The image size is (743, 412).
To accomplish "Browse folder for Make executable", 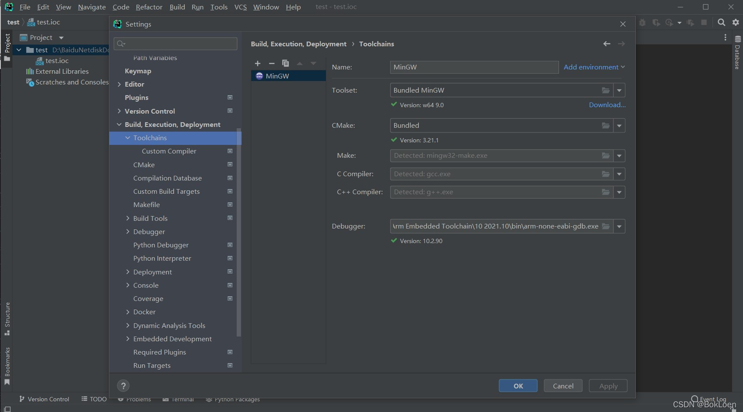I will click(606, 156).
